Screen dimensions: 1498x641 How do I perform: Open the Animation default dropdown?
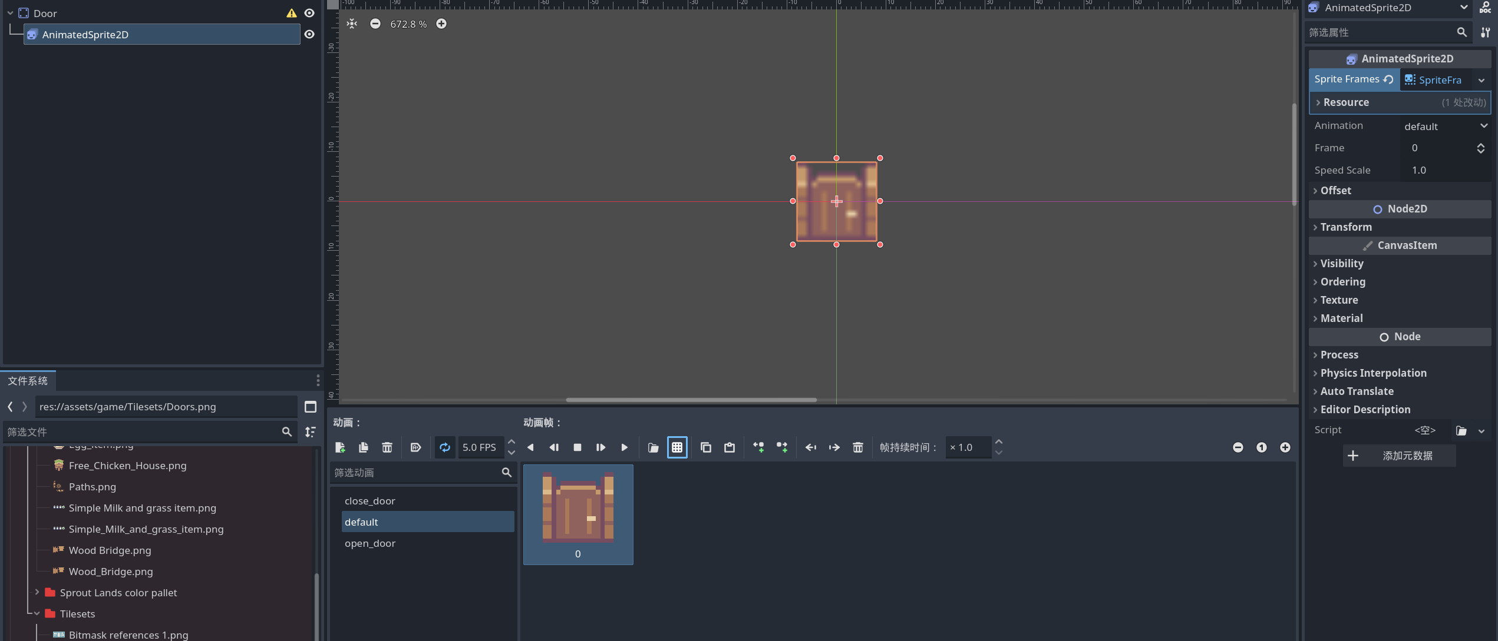pos(1445,126)
